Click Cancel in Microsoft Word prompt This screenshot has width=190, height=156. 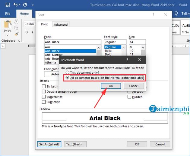134,86
